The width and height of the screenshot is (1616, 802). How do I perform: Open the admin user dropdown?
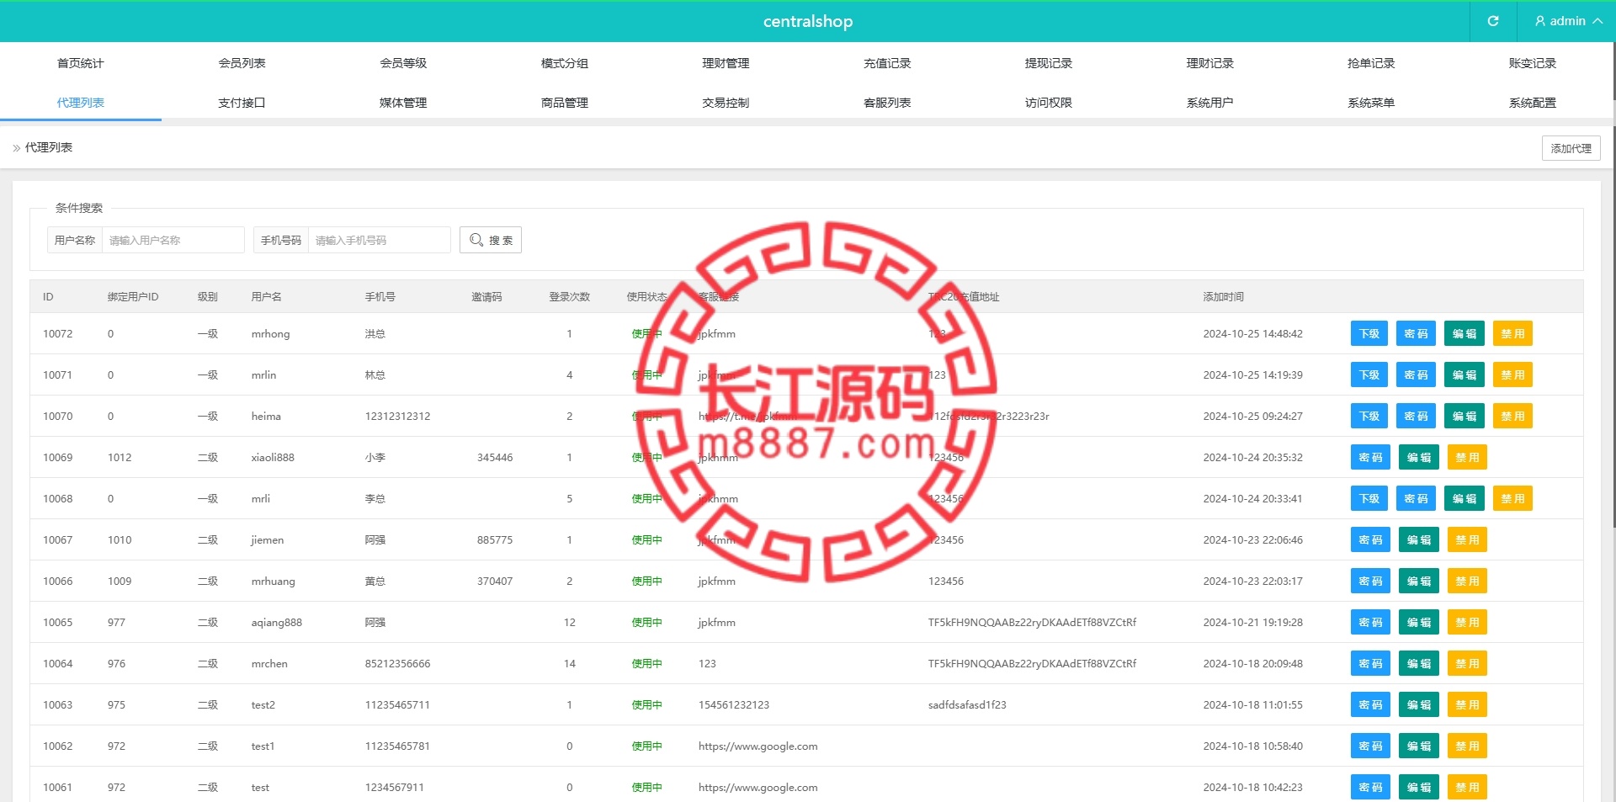(x=1568, y=21)
